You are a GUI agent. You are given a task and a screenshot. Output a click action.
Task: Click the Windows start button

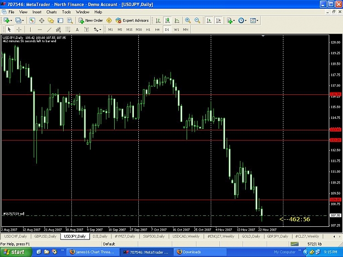tap(15, 252)
